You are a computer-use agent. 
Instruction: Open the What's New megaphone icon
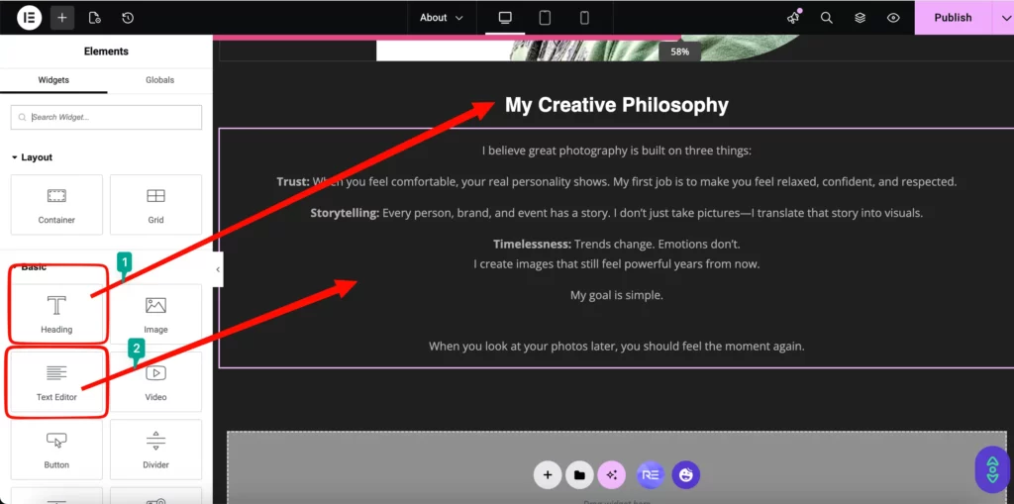tap(794, 18)
